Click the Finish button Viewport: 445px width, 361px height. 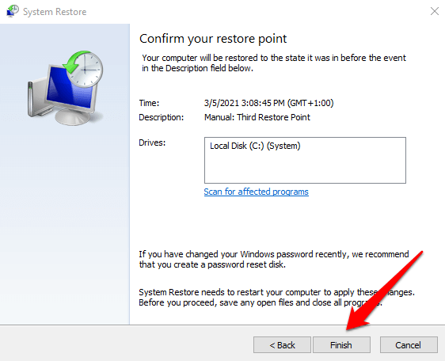pos(341,345)
